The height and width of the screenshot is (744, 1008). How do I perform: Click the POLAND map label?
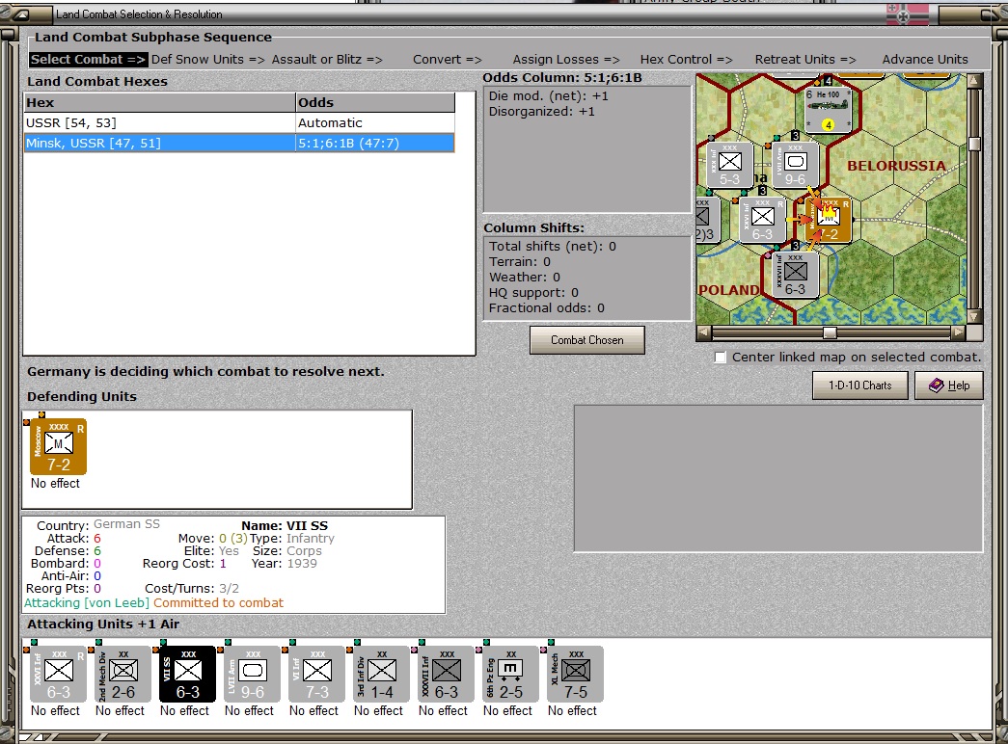729,290
